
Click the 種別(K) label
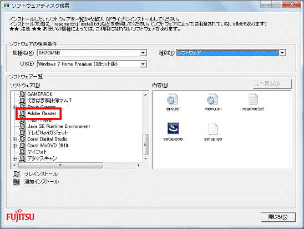pyautogui.click(x=167, y=53)
